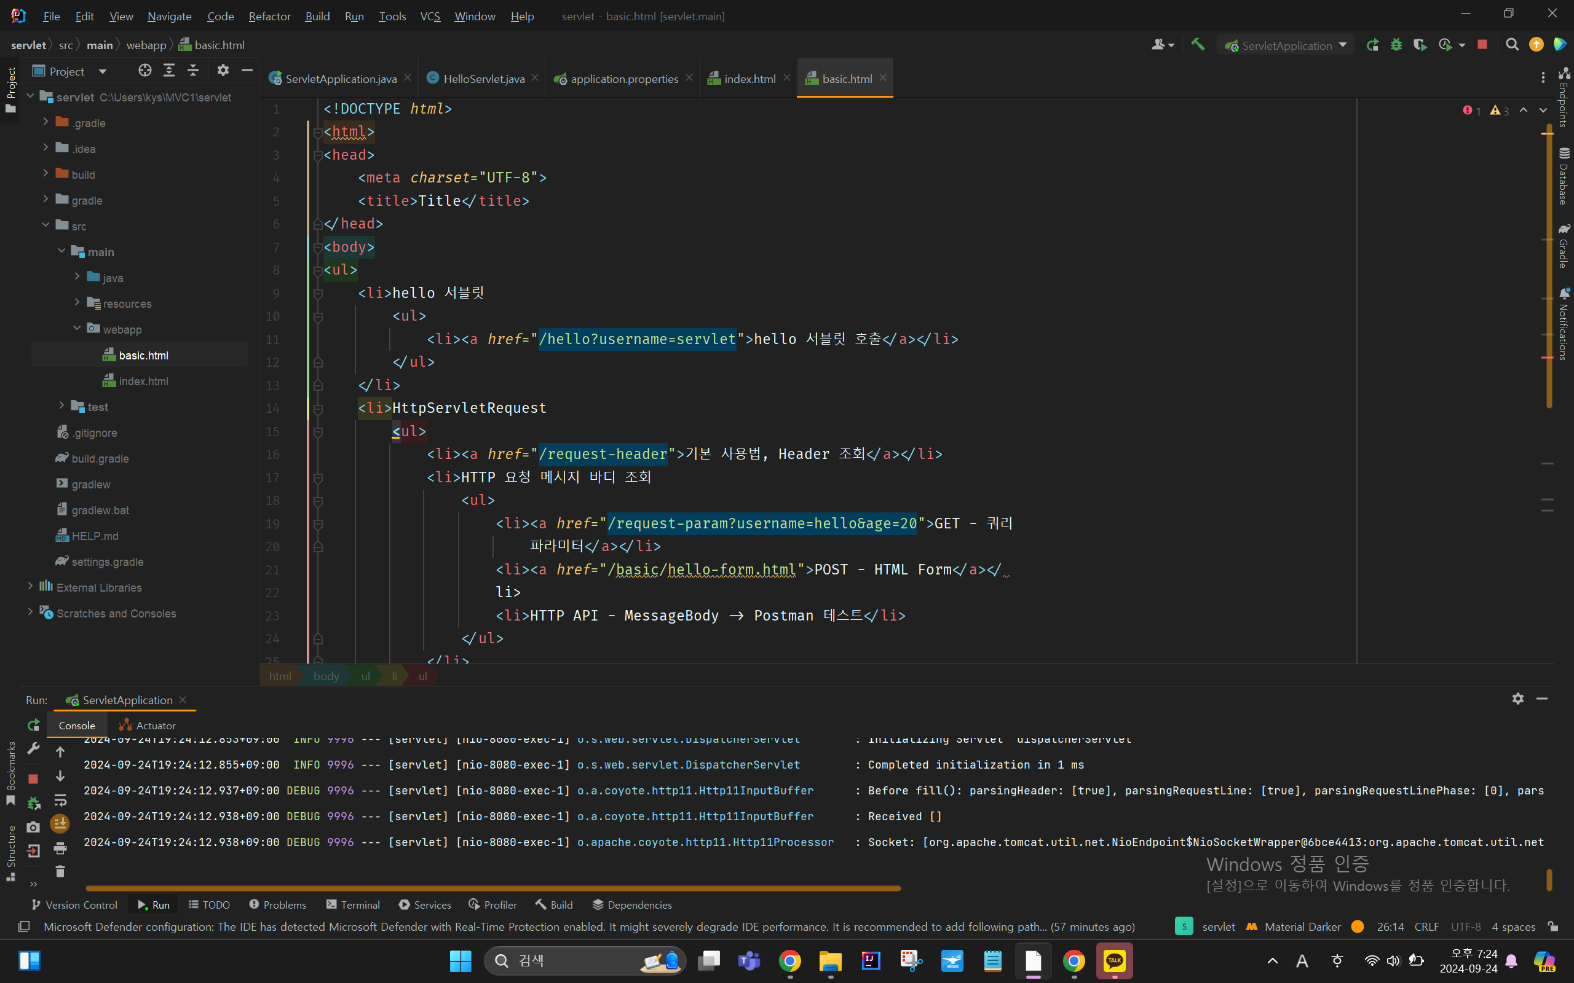The height and width of the screenshot is (983, 1574).
Task: Open the Refactor menu
Action: pyautogui.click(x=269, y=16)
